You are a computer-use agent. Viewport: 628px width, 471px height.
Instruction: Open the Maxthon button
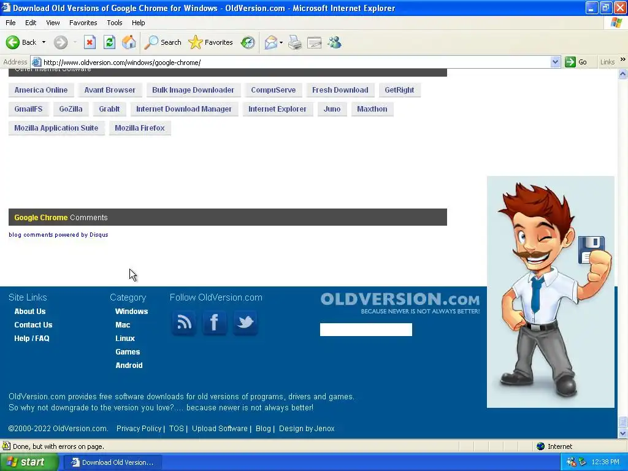pos(372,109)
